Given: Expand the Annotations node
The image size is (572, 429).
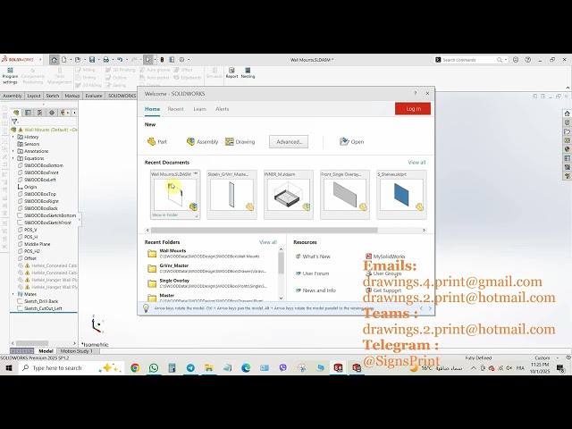Looking at the screenshot, I should click(13, 151).
